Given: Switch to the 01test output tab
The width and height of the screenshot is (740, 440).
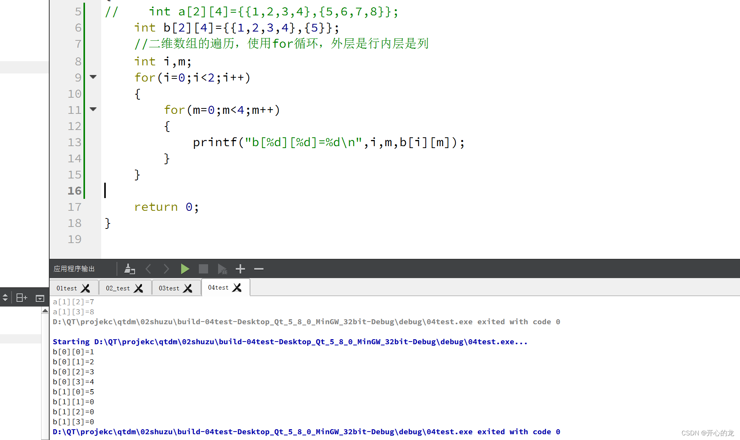Looking at the screenshot, I should (x=67, y=288).
